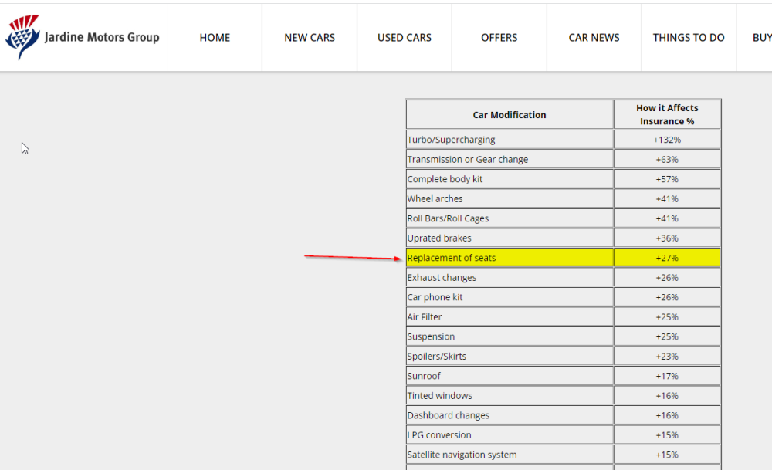Select the Suspension row label

point(431,336)
